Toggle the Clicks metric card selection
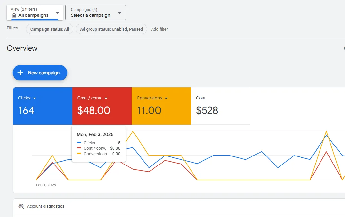Screen dimensions: 345x217 click(x=42, y=106)
